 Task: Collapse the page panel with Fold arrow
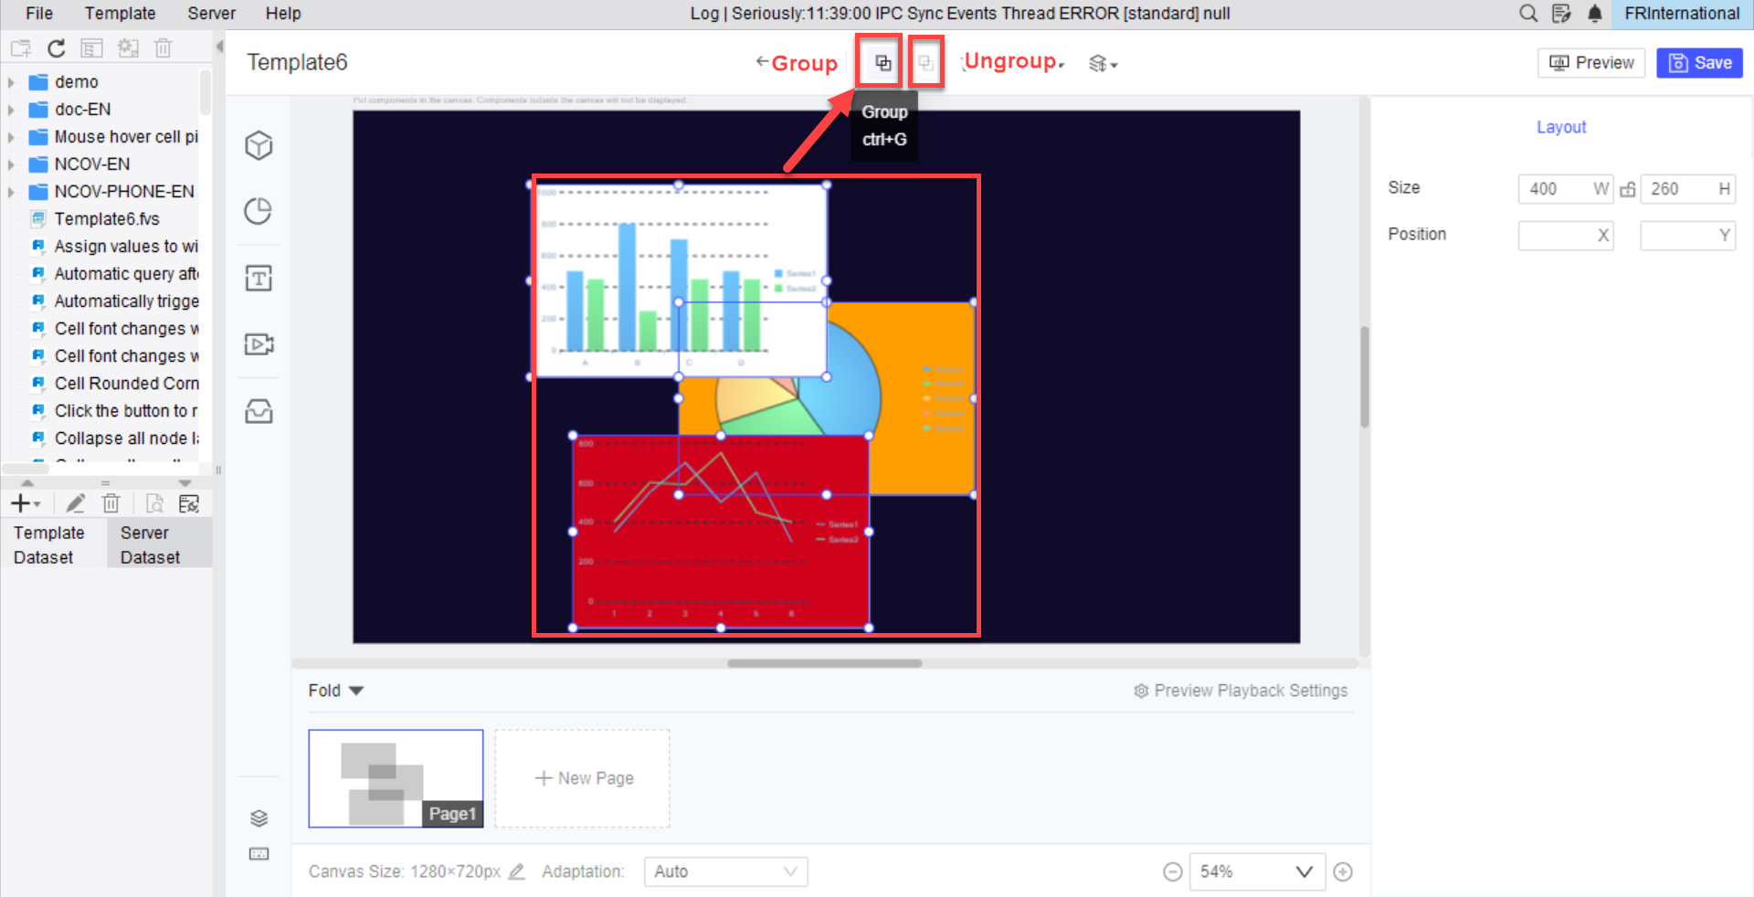357,691
